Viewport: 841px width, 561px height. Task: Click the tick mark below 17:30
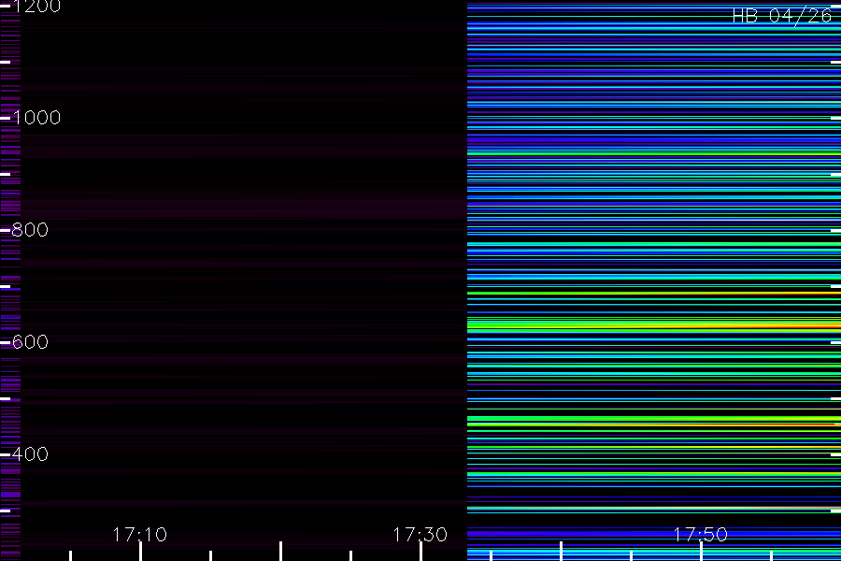coord(421,552)
